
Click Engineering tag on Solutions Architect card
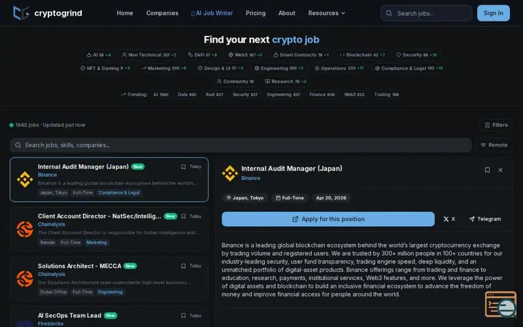110,292
